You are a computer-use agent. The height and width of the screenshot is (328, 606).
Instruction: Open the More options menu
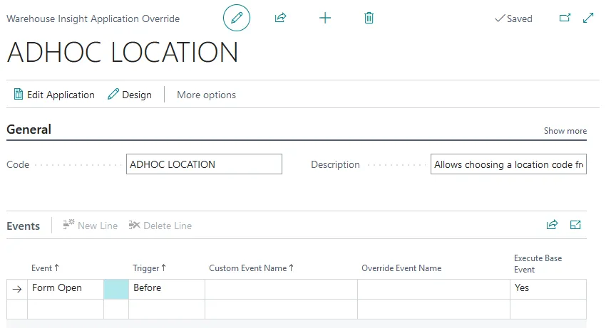(206, 95)
